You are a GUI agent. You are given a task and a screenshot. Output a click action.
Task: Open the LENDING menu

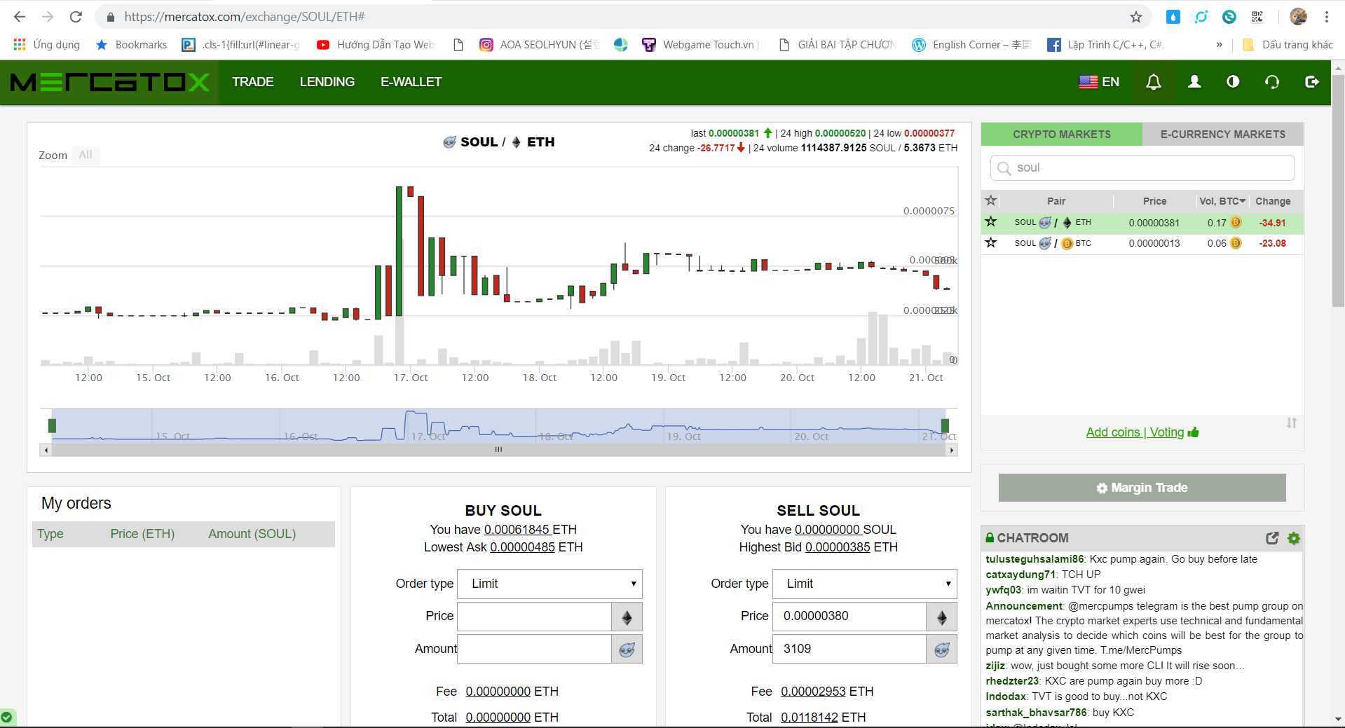[327, 82]
